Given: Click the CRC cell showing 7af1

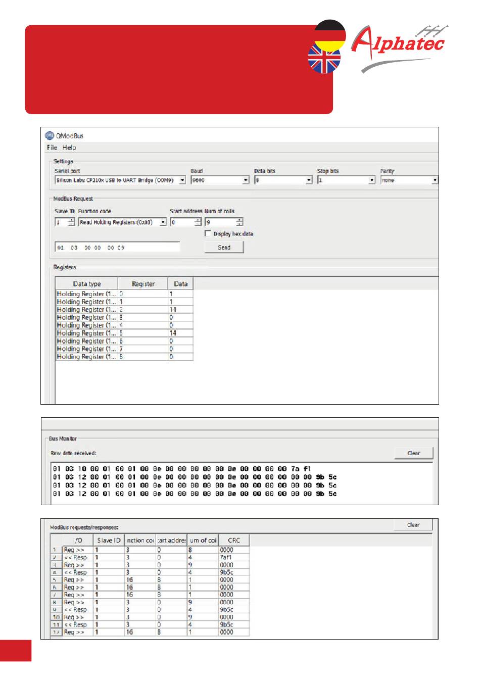Looking at the screenshot, I should pos(234,557).
